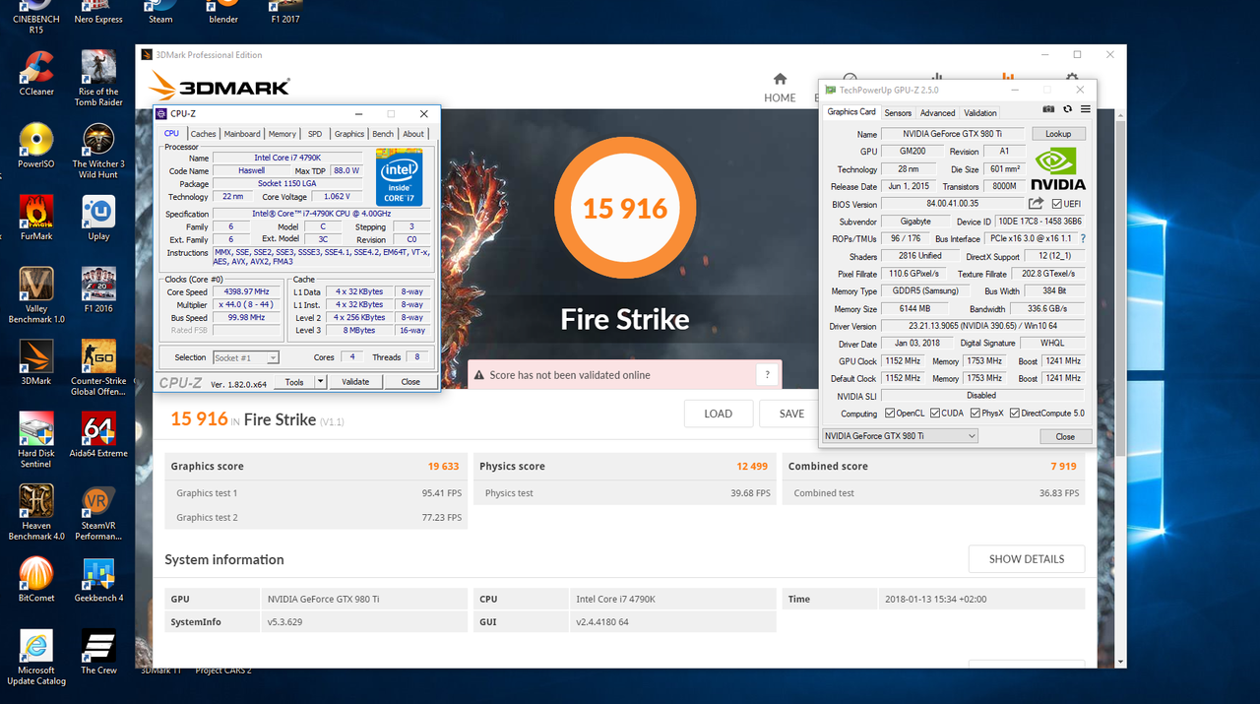Launch PowerISO from the desktop
Image resolution: width=1260 pixels, height=704 pixels.
[x=36, y=146]
